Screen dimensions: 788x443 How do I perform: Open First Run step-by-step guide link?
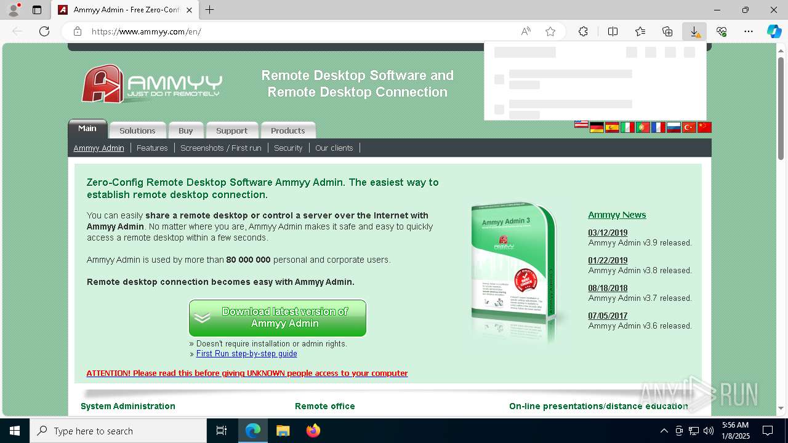click(x=246, y=354)
